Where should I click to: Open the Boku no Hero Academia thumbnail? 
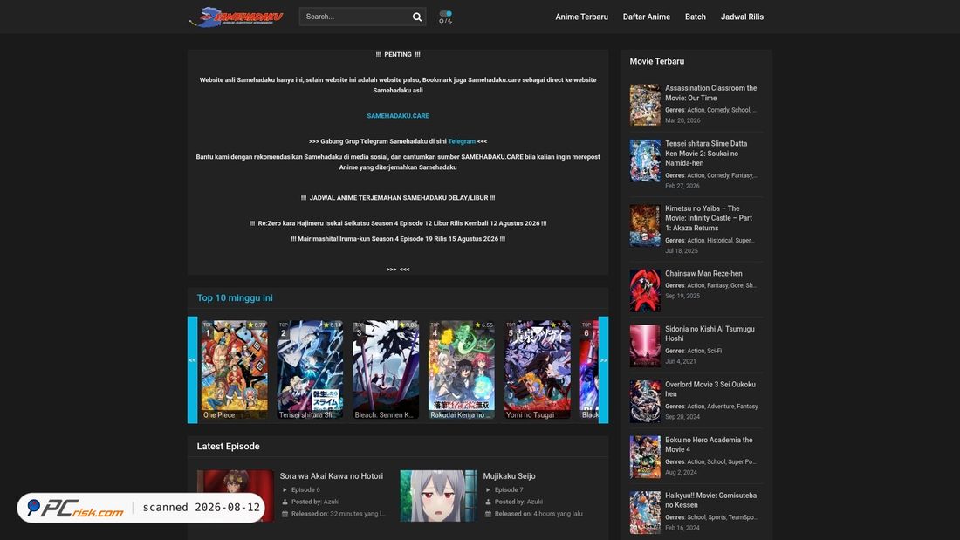tap(645, 457)
